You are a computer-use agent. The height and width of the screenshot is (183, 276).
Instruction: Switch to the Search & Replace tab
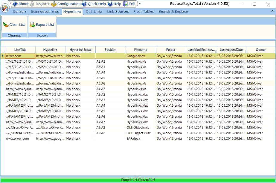coord(173,11)
